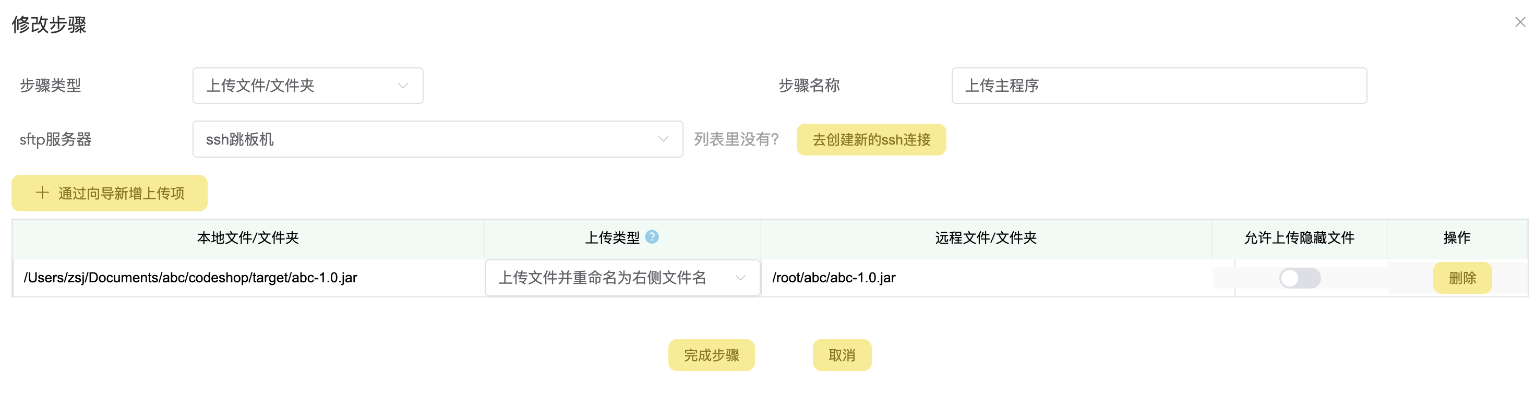
Task: Click 完成步骤 button
Action: point(711,355)
